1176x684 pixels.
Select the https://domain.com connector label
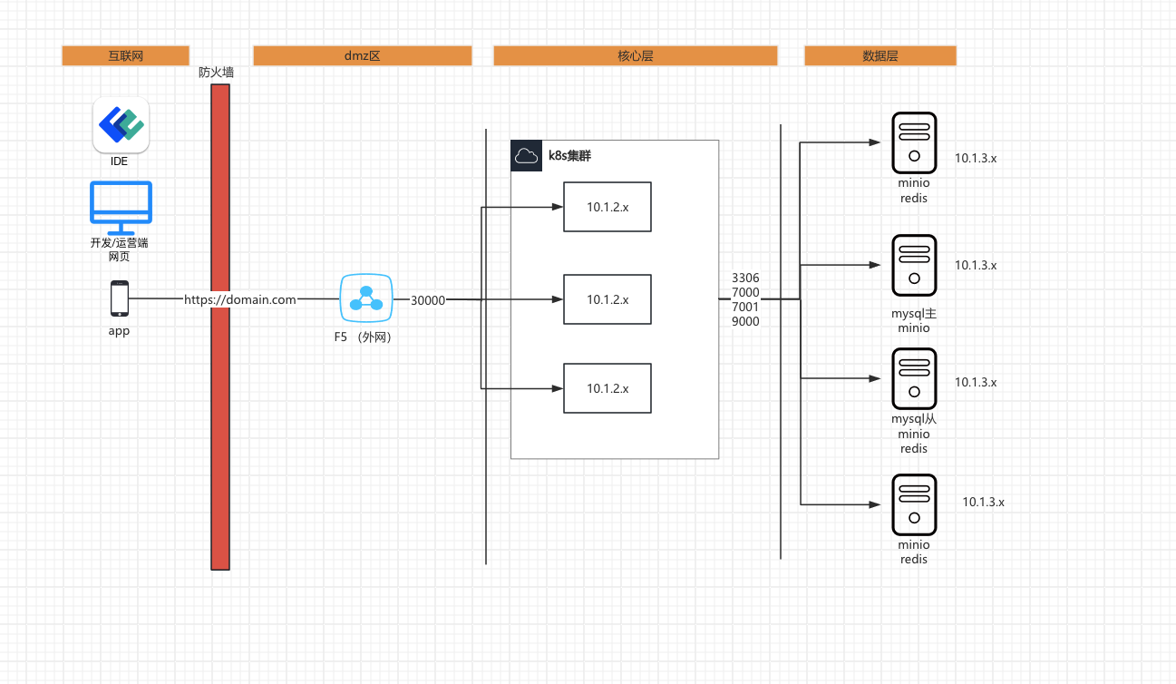[240, 299]
